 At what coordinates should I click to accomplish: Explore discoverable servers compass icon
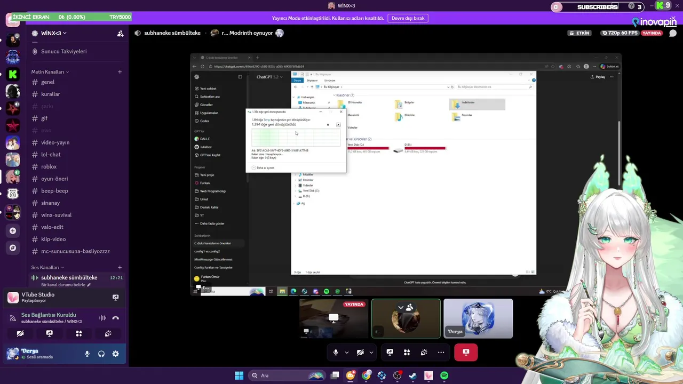click(x=13, y=247)
